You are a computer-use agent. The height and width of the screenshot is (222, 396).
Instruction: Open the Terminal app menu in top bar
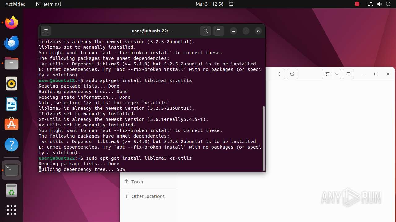click(49, 4)
